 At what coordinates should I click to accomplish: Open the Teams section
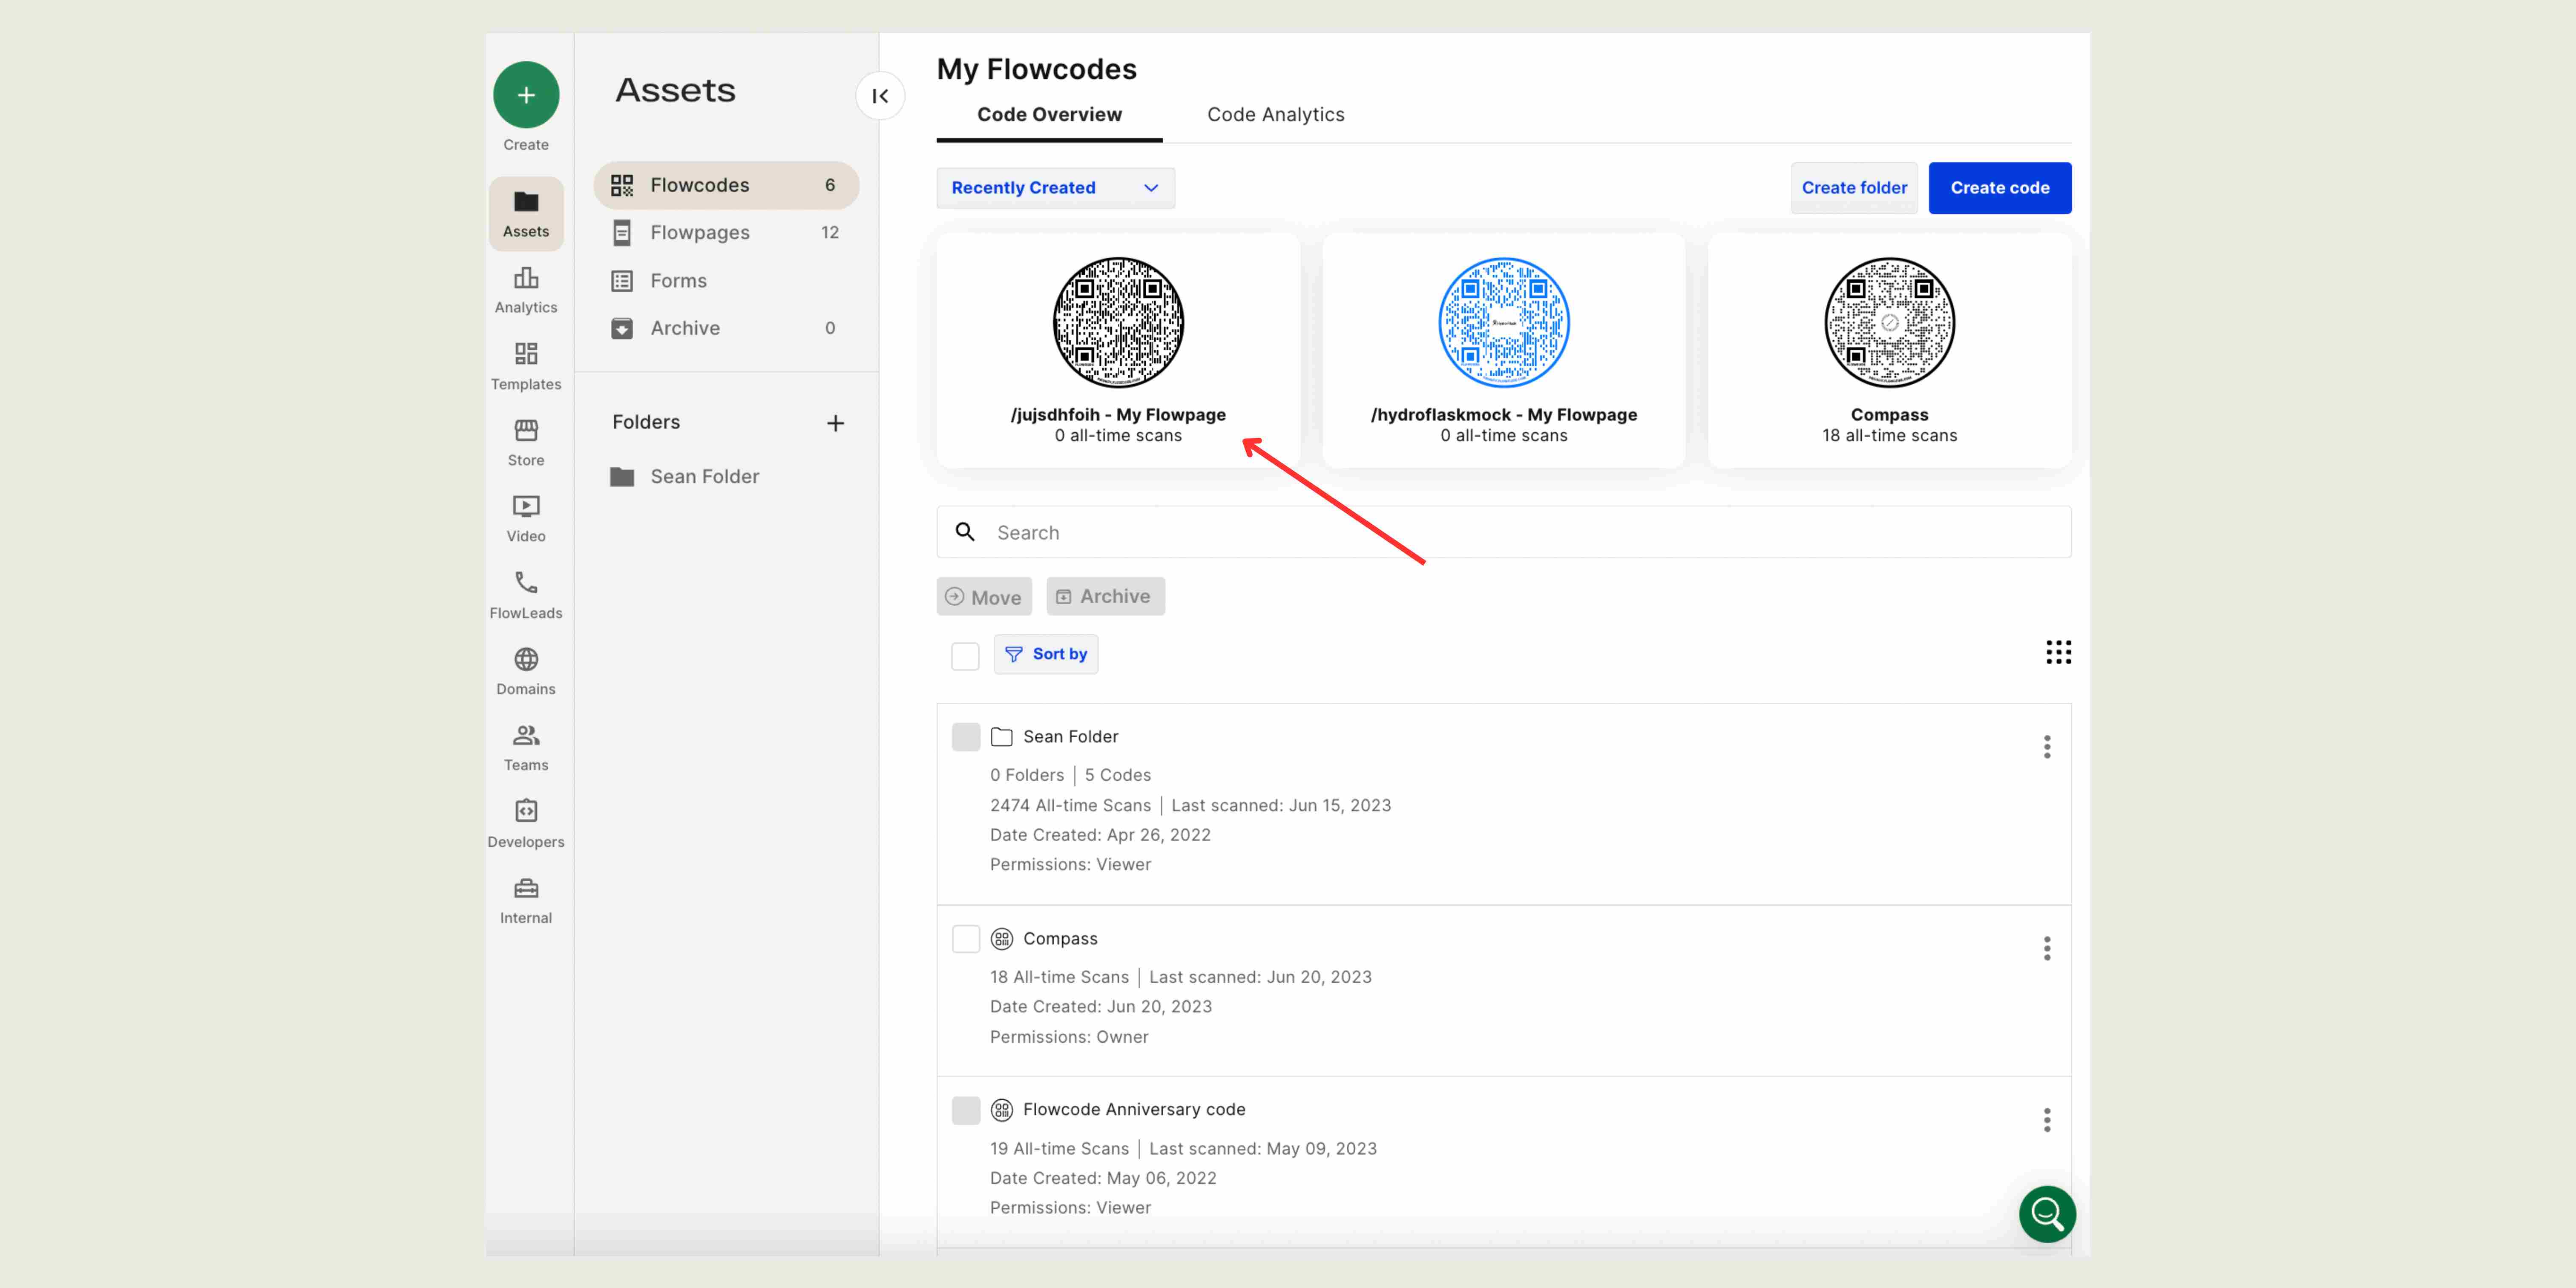click(526, 747)
